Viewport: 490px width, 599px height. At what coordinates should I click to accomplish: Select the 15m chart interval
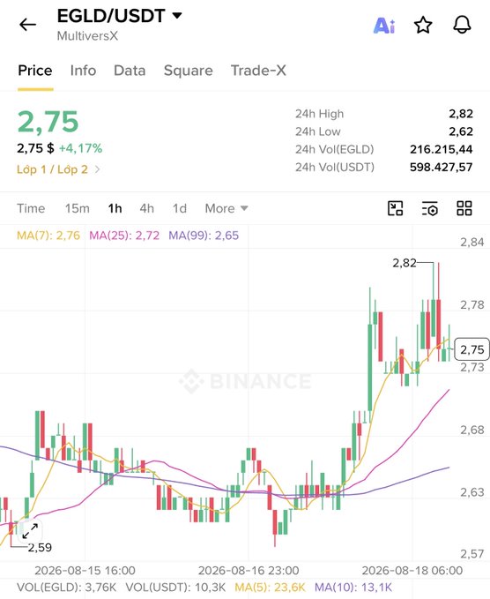point(77,208)
